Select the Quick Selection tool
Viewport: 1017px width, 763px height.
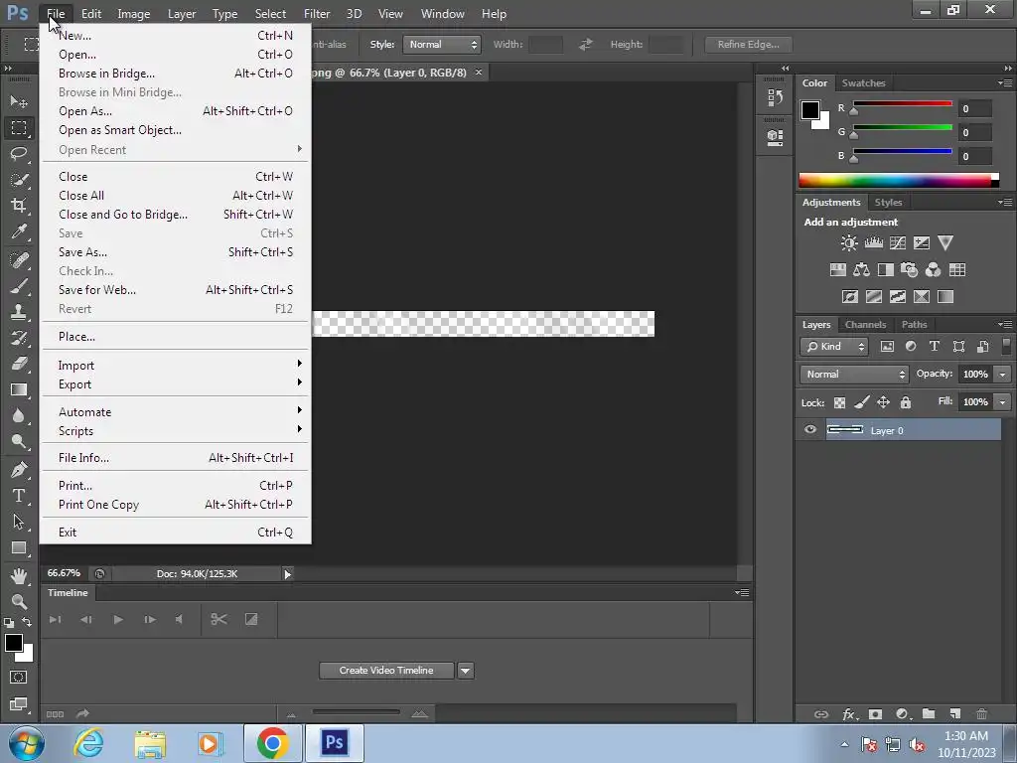click(x=19, y=180)
